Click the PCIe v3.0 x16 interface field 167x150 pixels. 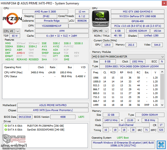point(138,26)
